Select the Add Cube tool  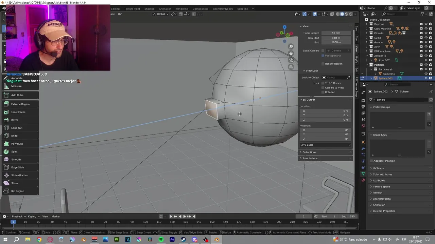[20, 95]
